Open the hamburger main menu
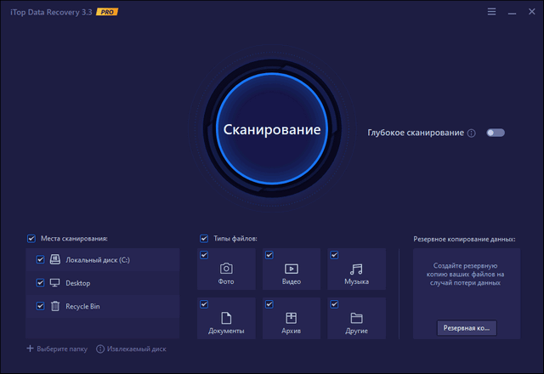 492,12
